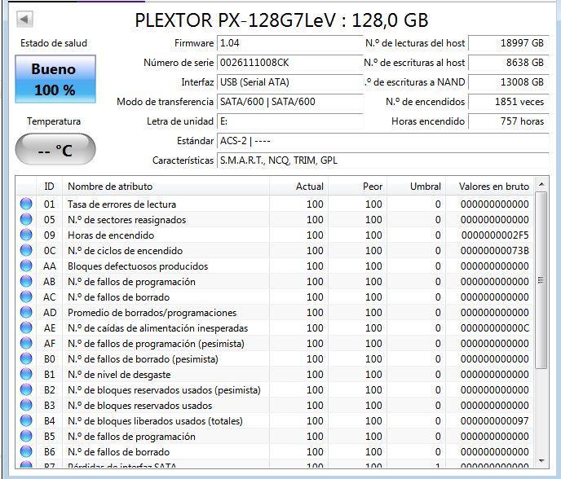The image size is (561, 479).
Task: Click status circle for bloques liberados usados (totales)
Action: (x=26, y=420)
